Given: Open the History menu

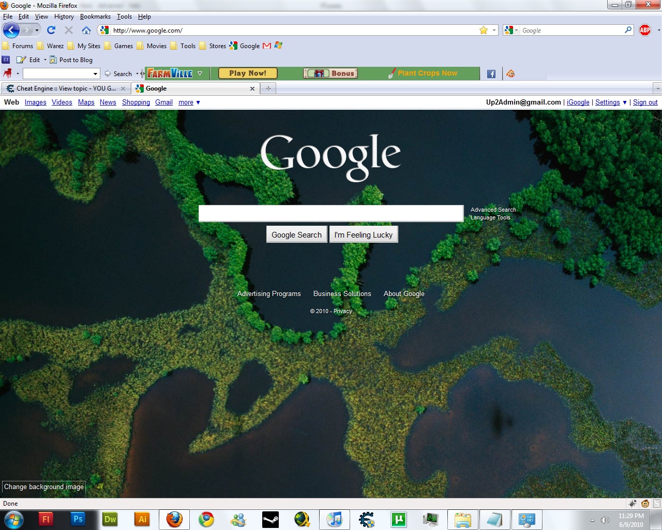Looking at the screenshot, I should (x=64, y=17).
